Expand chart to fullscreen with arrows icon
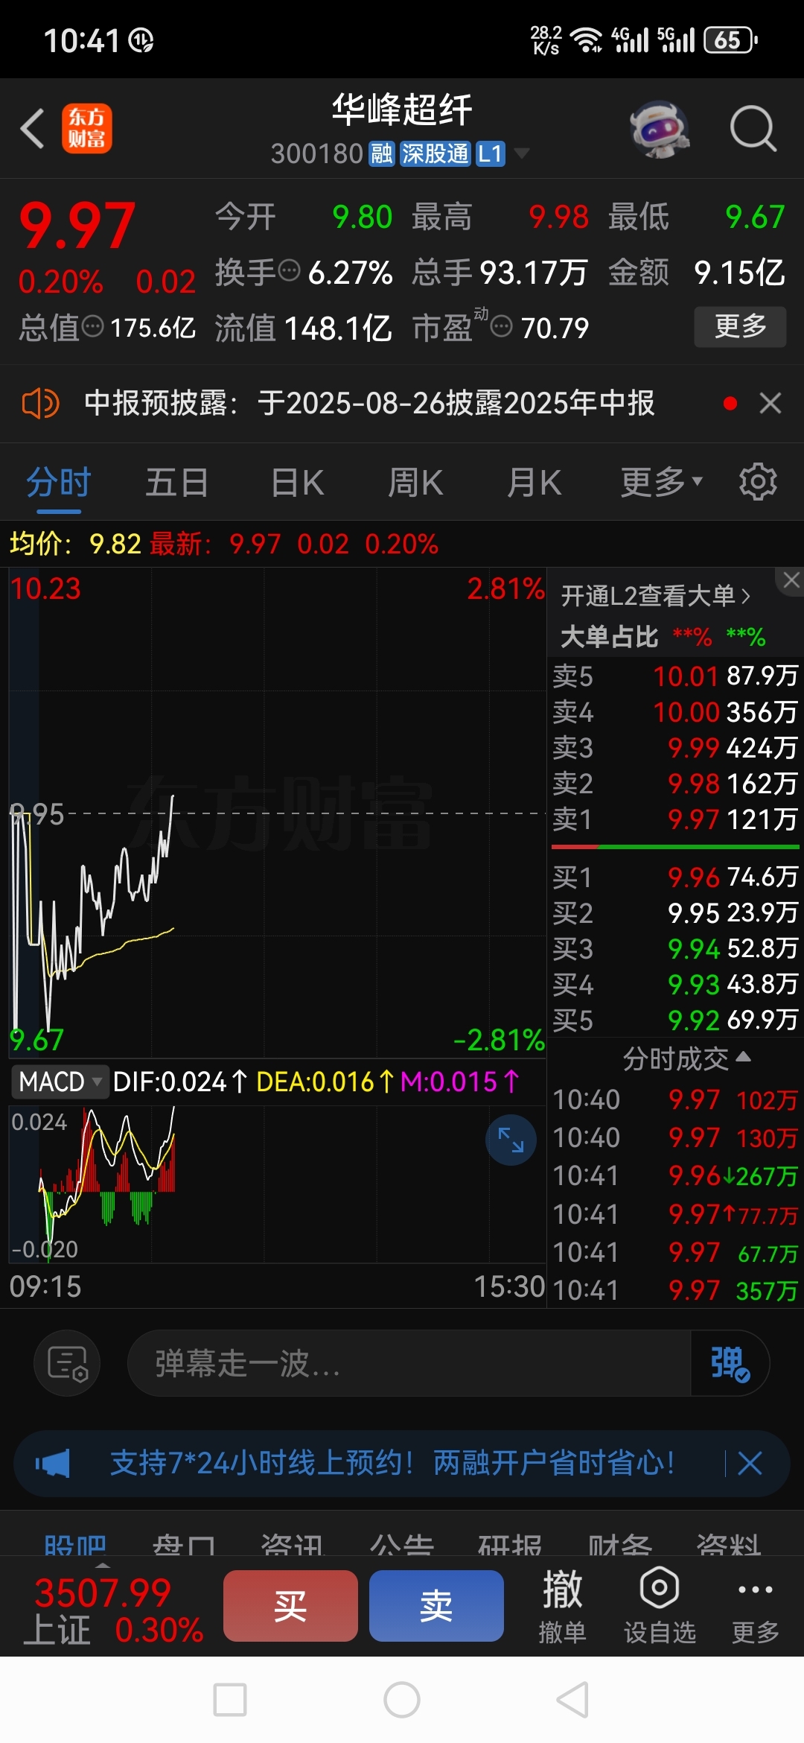804x1743 pixels. [x=511, y=1140]
